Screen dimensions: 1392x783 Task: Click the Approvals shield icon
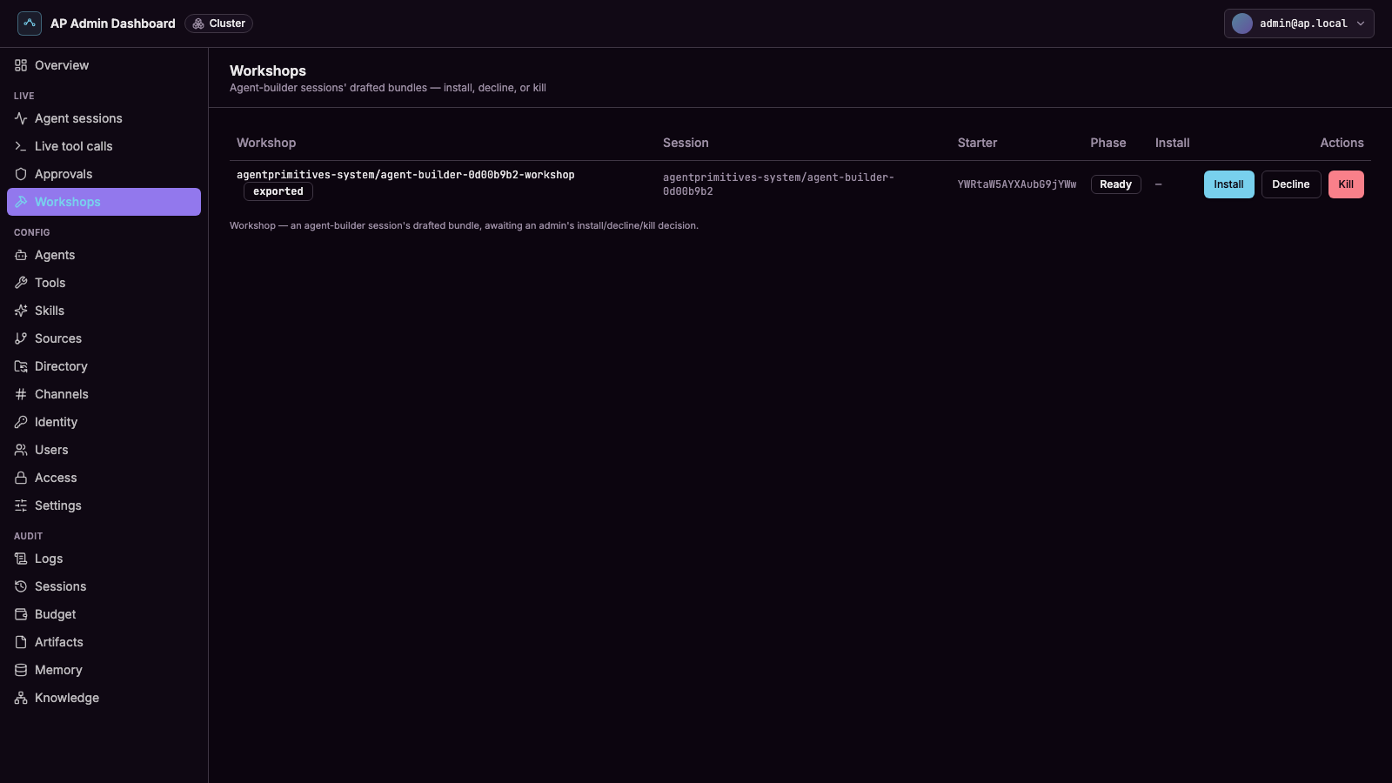click(x=21, y=174)
